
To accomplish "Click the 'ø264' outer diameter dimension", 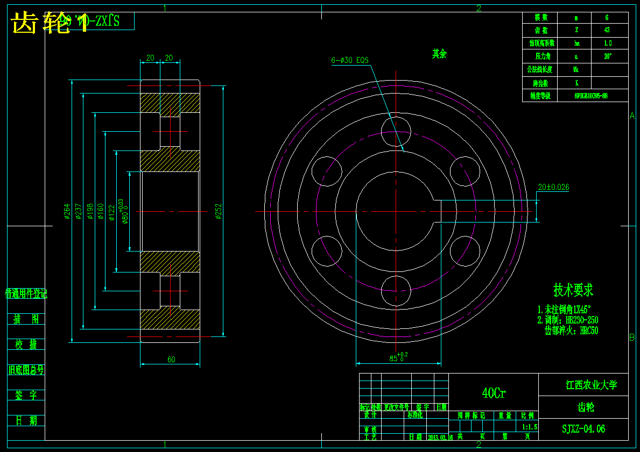I will (67, 212).
